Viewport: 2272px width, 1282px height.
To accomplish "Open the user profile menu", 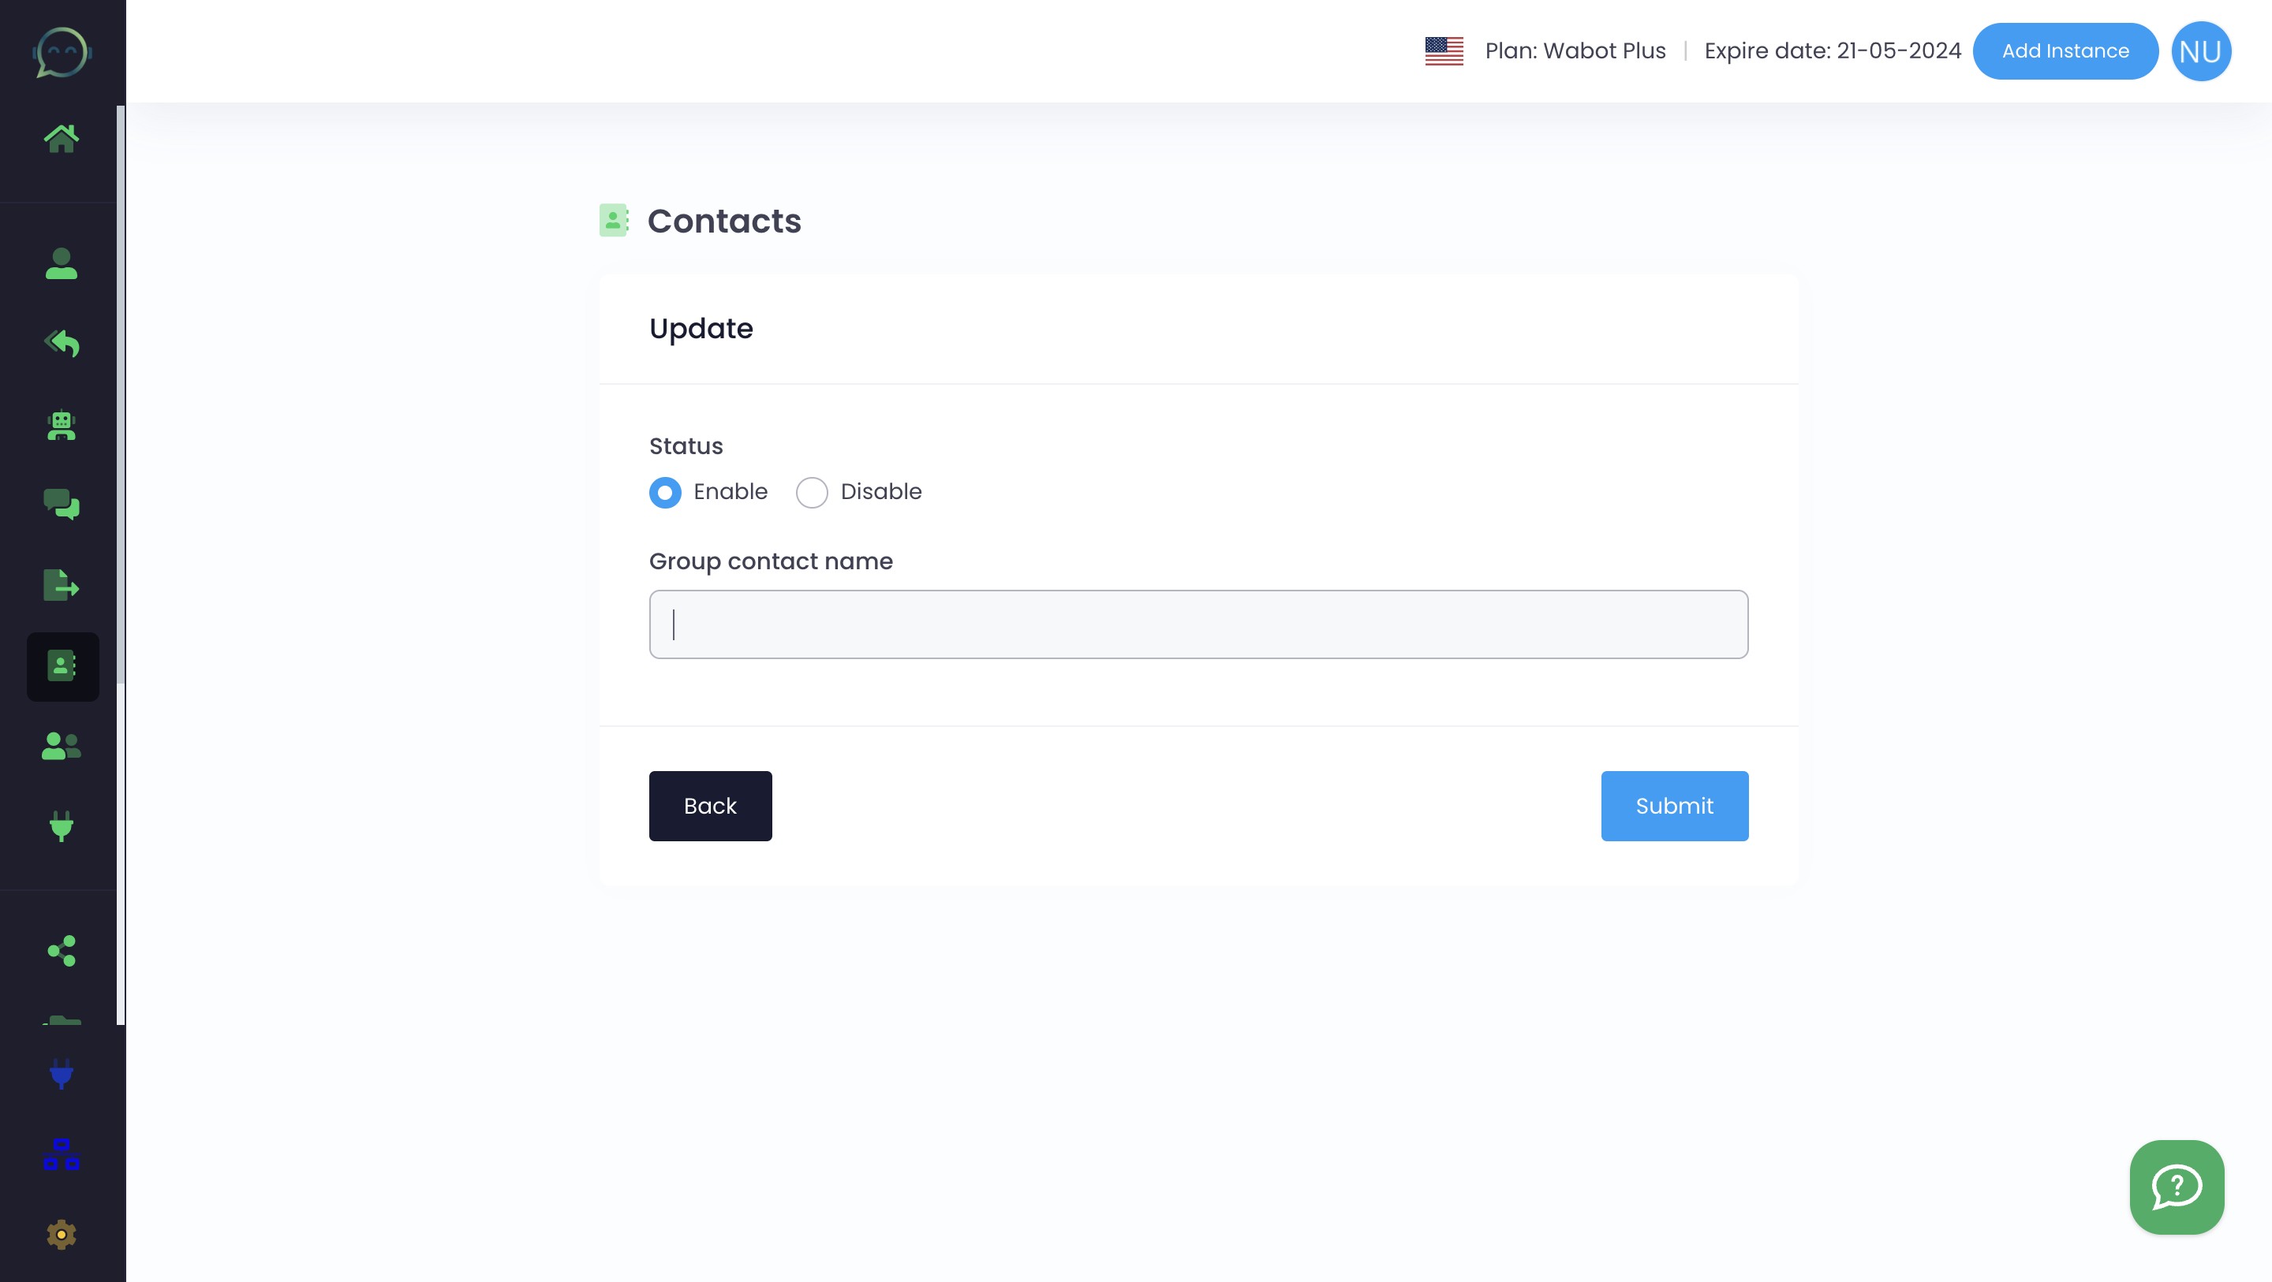I will pyautogui.click(x=2202, y=50).
